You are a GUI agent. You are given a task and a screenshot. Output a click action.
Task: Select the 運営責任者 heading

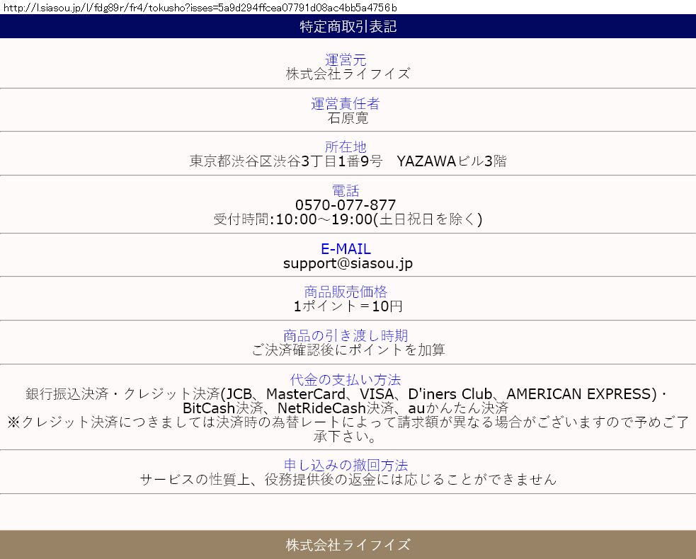pyautogui.click(x=346, y=104)
